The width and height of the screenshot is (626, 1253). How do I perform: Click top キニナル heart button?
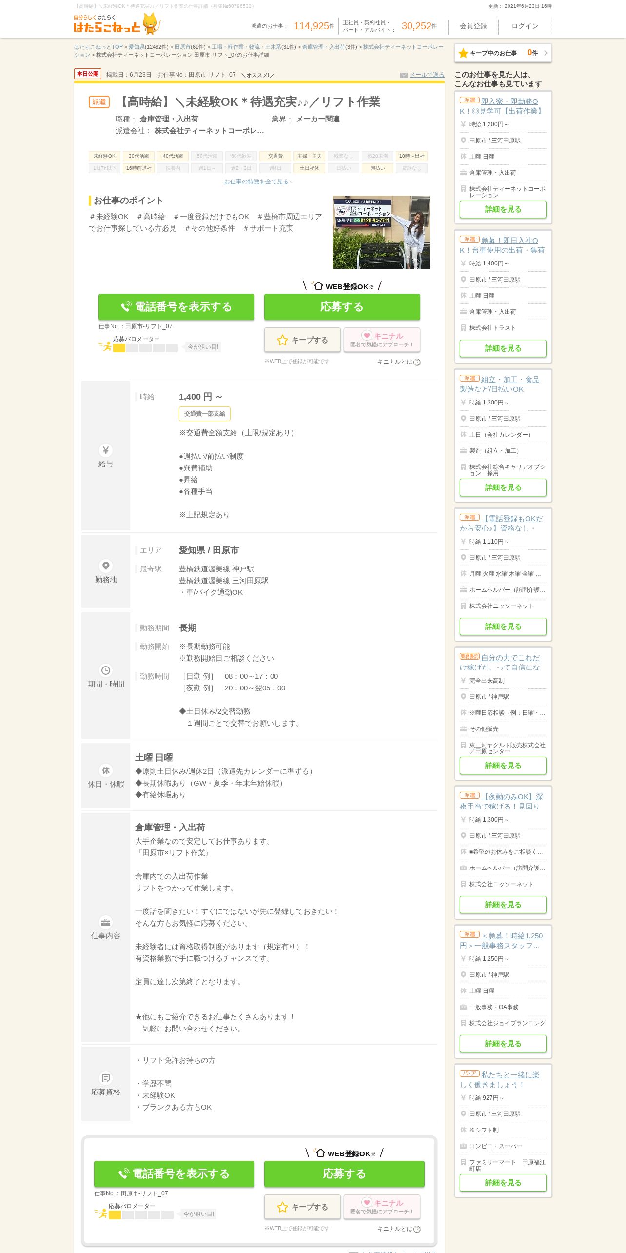(382, 340)
